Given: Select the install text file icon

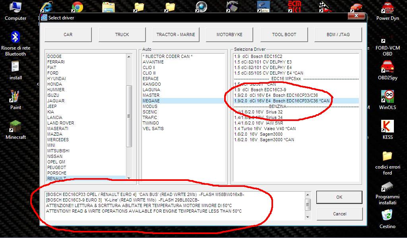Looking at the screenshot, I should click(x=16, y=71).
